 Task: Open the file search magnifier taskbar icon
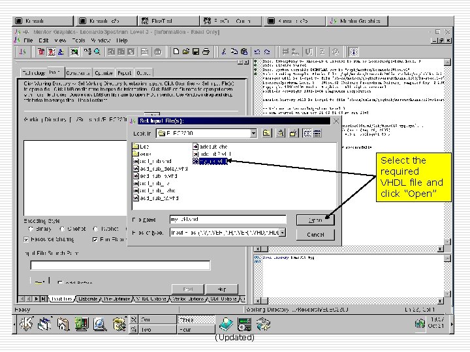coord(100,324)
